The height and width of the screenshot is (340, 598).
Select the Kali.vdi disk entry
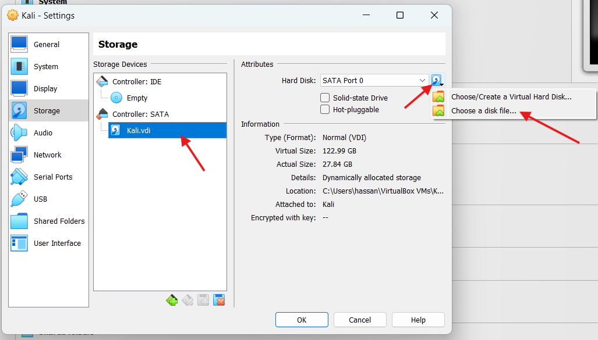(x=168, y=130)
